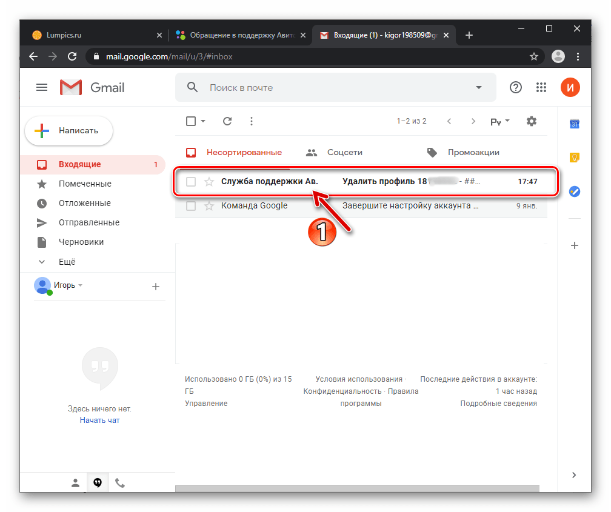Bookmark this page with the star icon
611x512 pixels.
click(x=534, y=56)
